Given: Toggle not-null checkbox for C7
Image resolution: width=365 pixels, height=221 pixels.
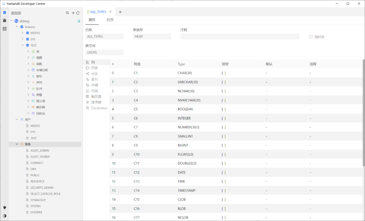Looking at the screenshot, I should (x=223, y=127).
